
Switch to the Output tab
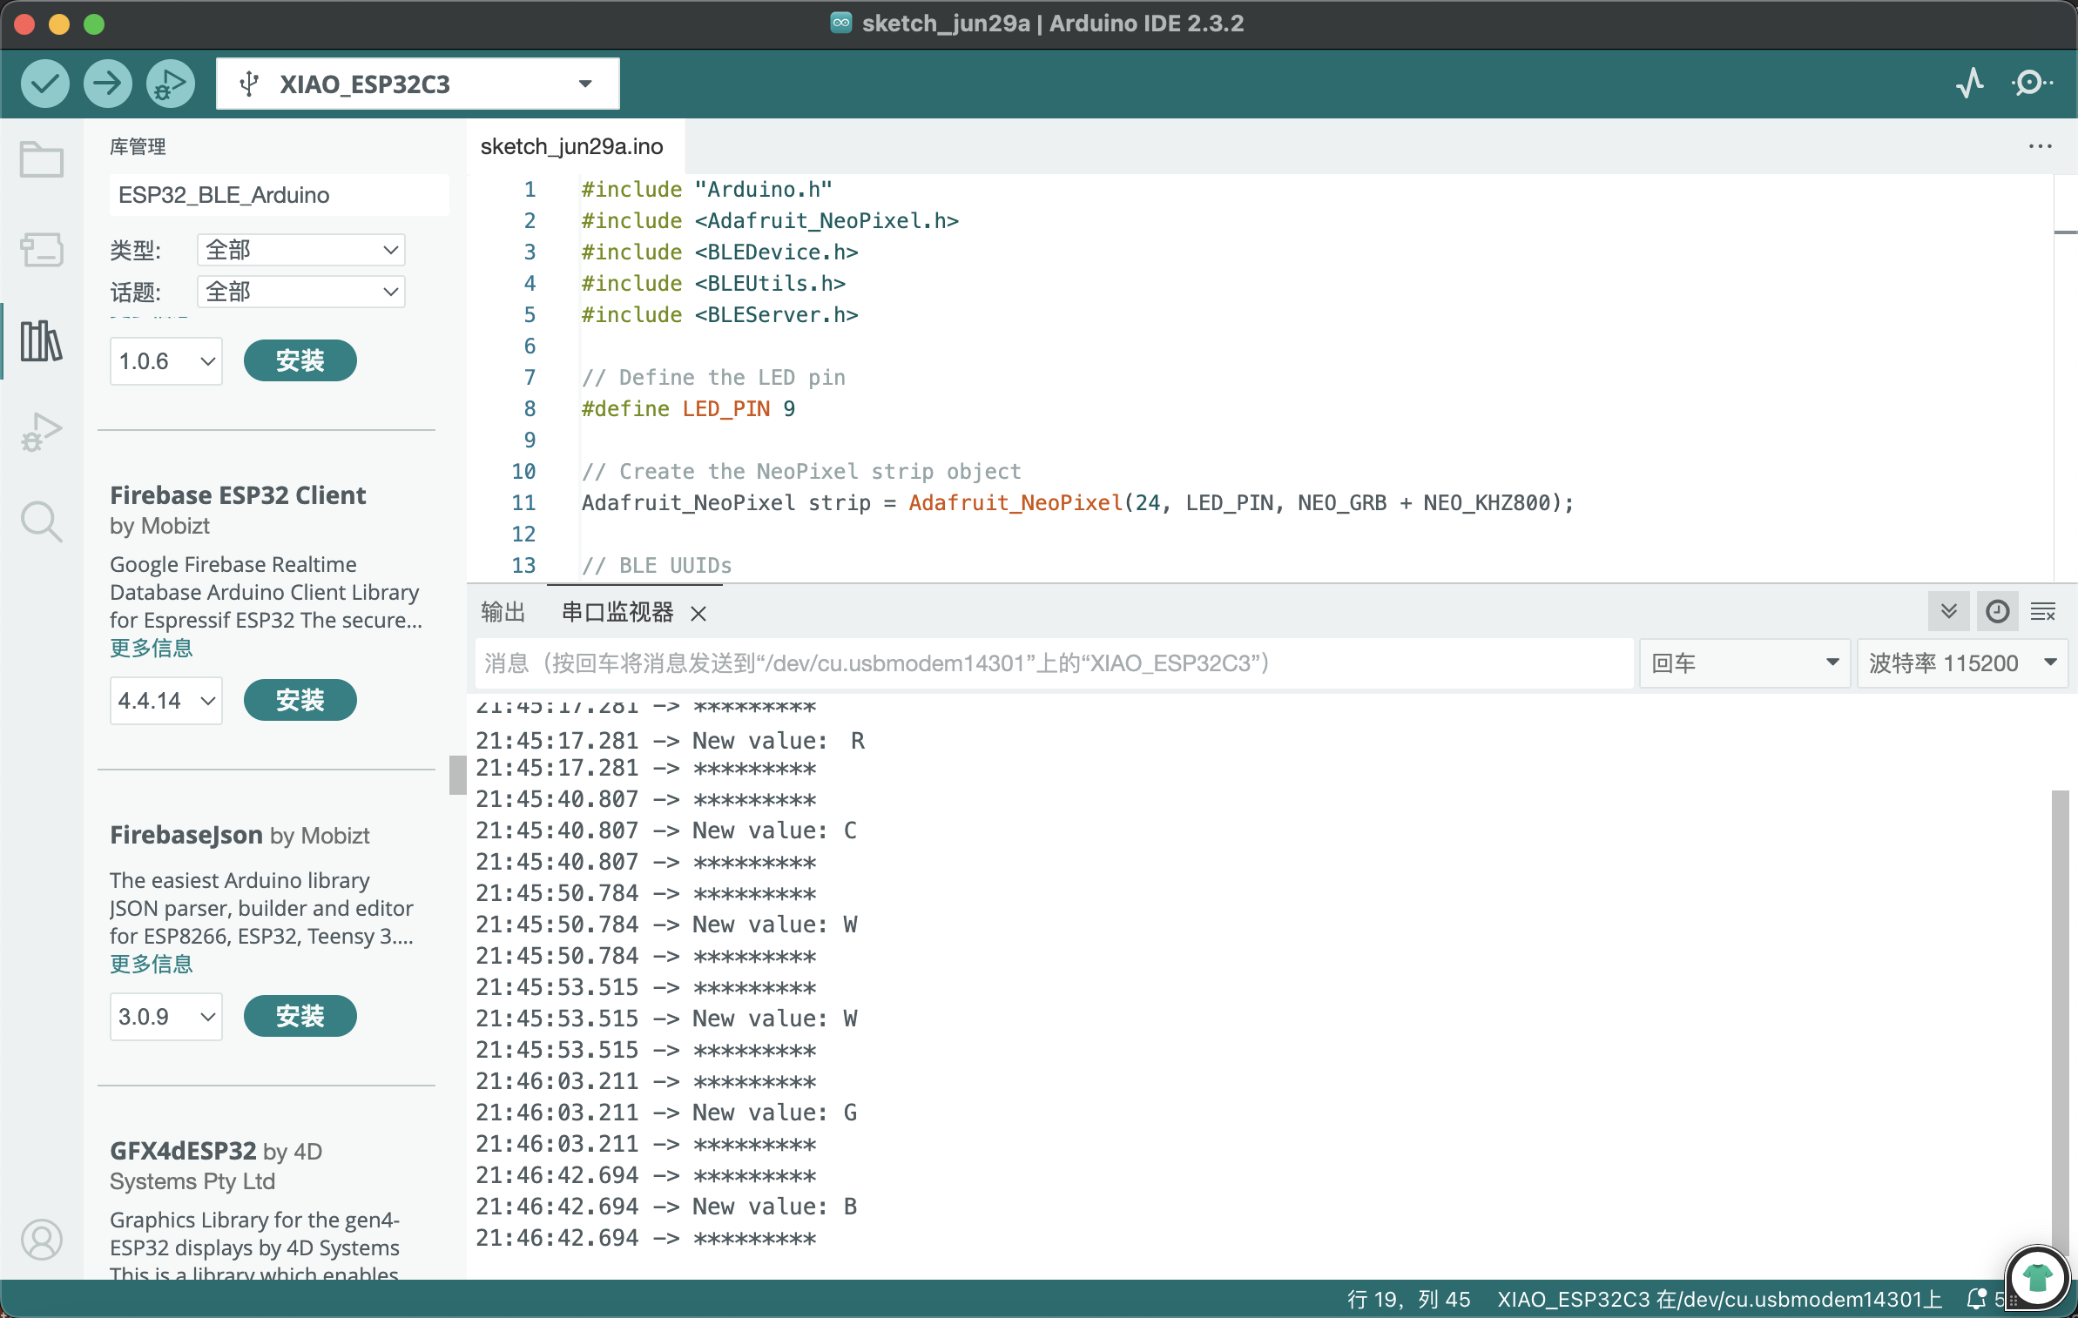click(503, 612)
